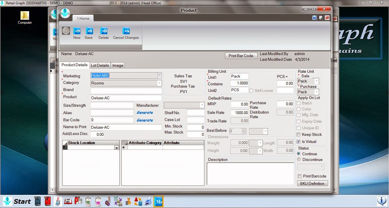Open the Sale rate unit dropdown
Viewport: 389px width, 208px height.
tap(316, 81)
